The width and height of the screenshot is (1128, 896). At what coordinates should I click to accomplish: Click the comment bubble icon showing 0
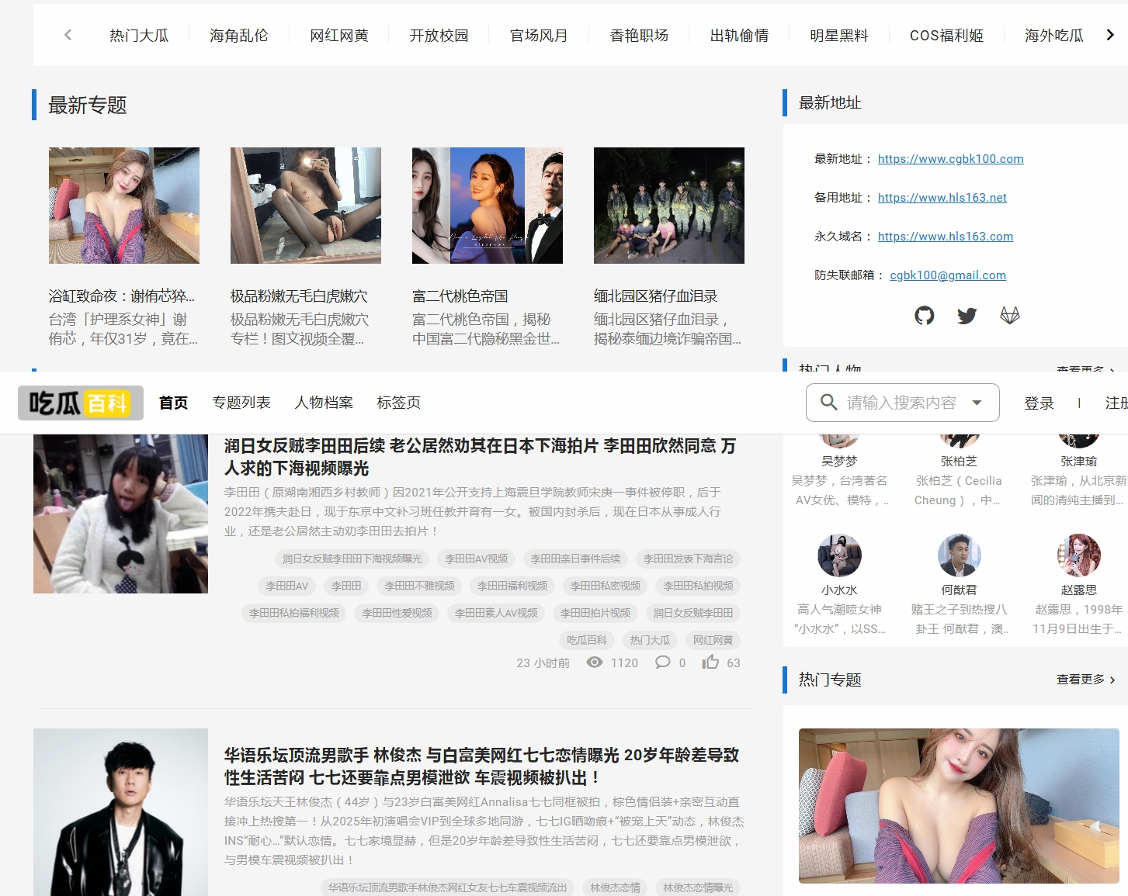click(x=662, y=662)
